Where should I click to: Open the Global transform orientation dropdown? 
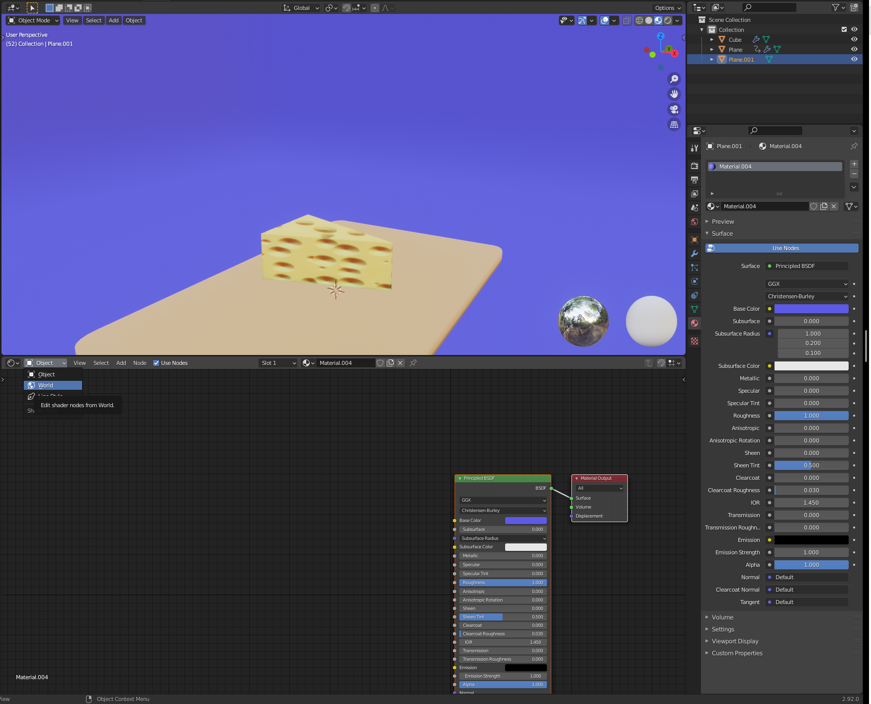300,8
